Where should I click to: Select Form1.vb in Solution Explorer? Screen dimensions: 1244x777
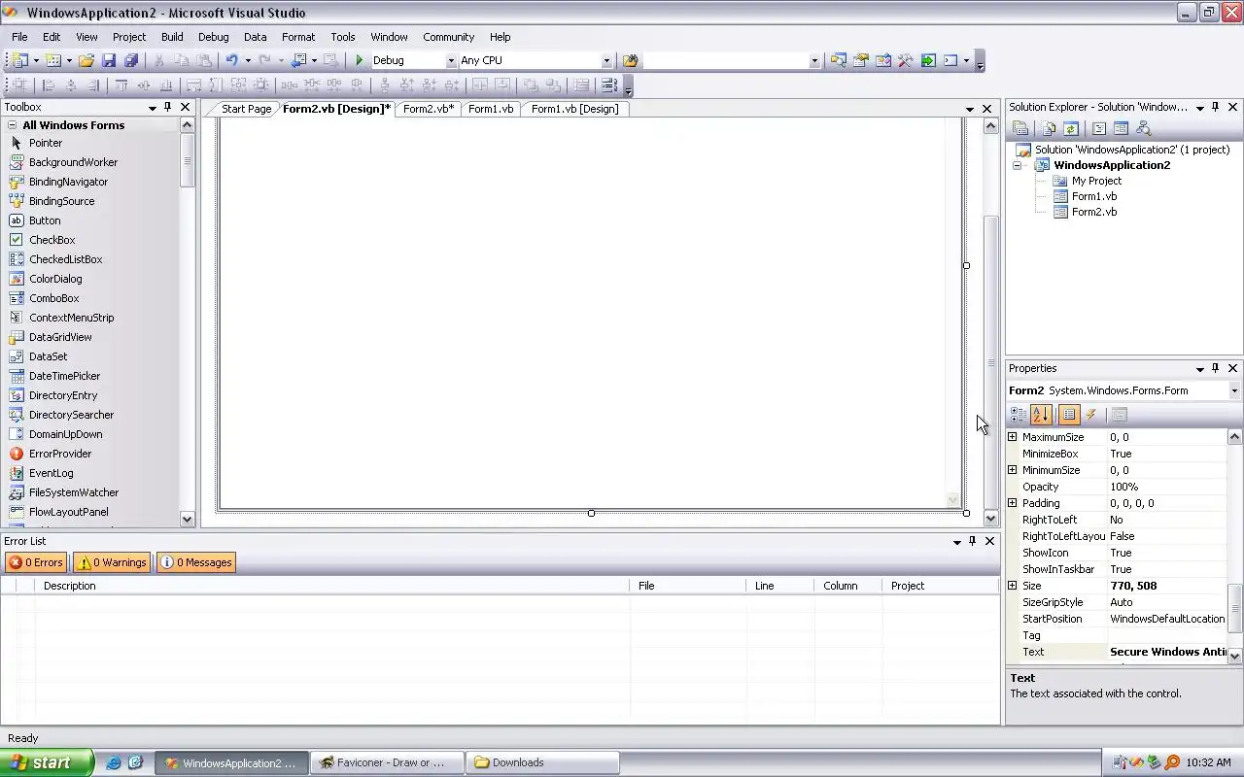pos(1093,196)
